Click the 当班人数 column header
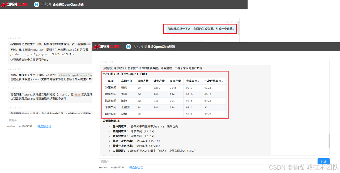Viewport: 340px width, 173px height. pos(143,81)
